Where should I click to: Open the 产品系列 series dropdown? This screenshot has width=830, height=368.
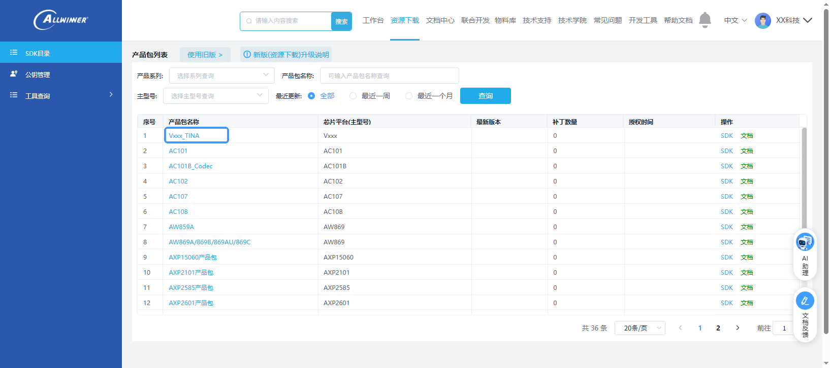[221, 76]
